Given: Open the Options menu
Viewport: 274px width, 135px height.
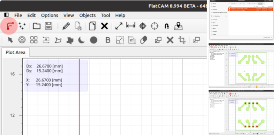Looking at the screenshot, I should (50, 15).
